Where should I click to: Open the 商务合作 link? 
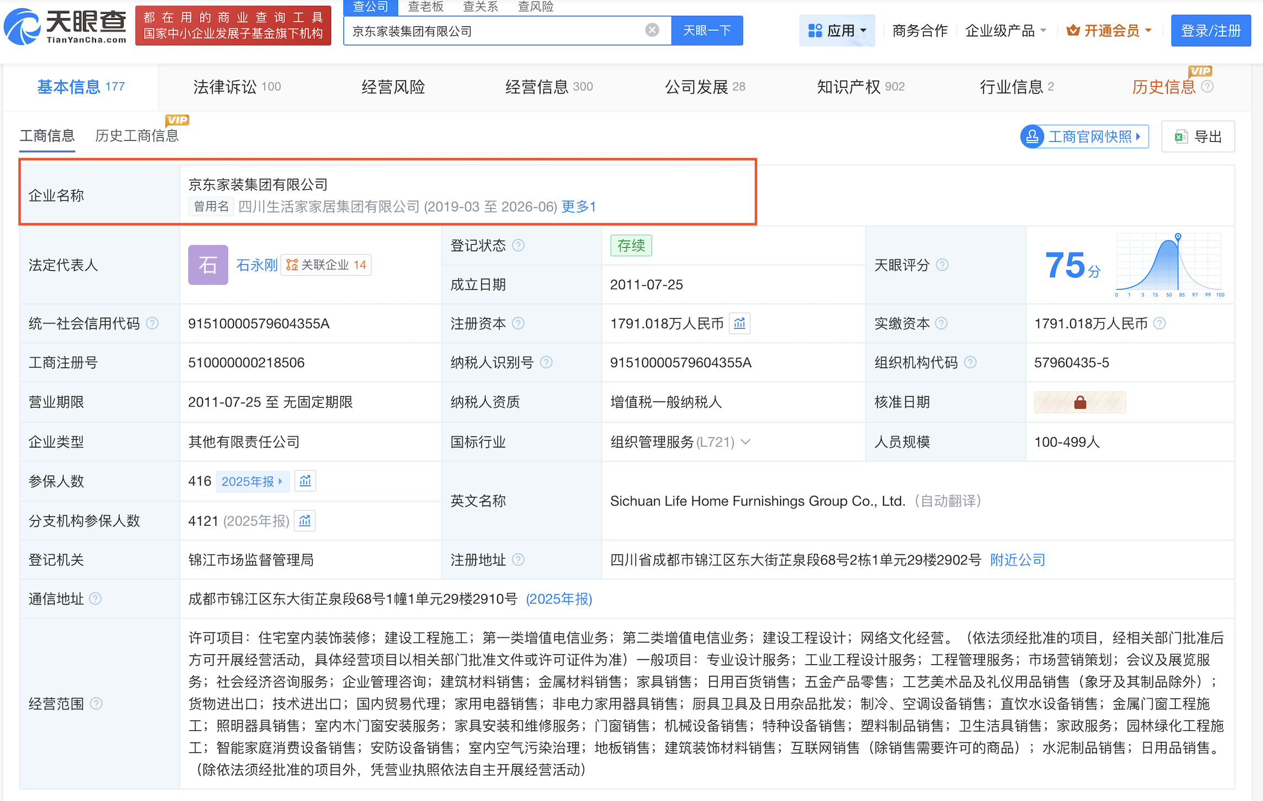tap(920, 31)
